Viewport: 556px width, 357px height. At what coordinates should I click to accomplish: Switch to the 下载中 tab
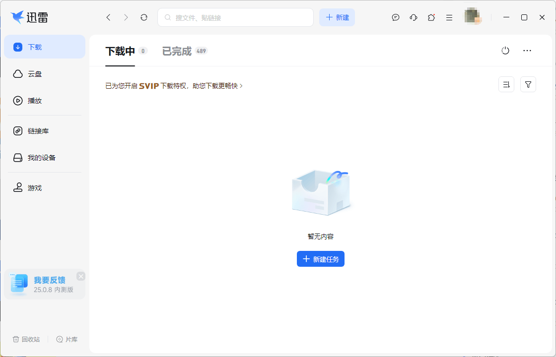tap(120, 51)
